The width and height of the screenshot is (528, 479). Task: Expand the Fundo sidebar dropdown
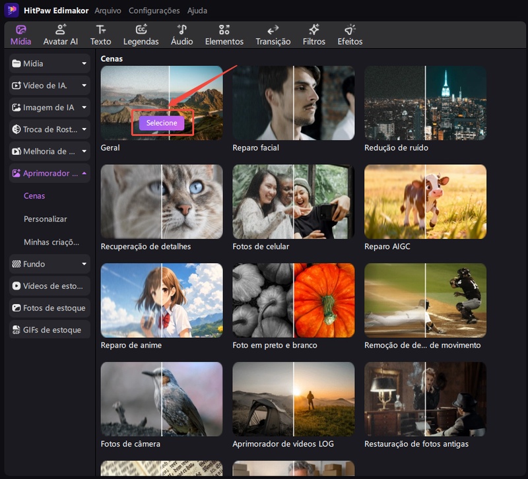coord(84,264)
